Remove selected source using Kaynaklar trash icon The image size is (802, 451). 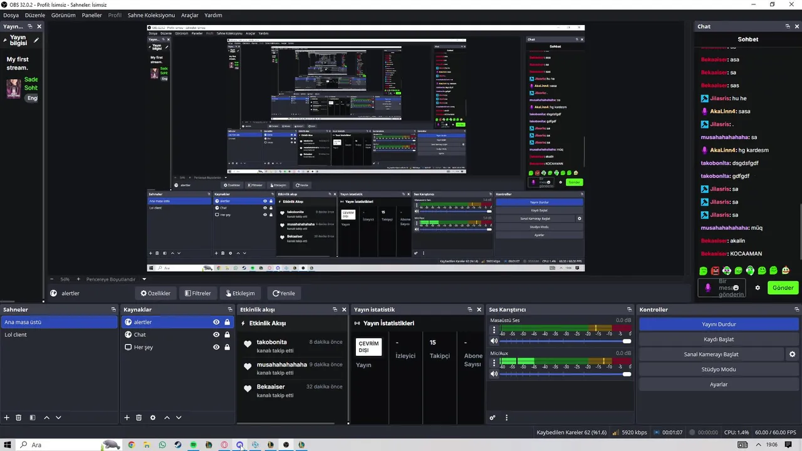[x=138, y=418]
